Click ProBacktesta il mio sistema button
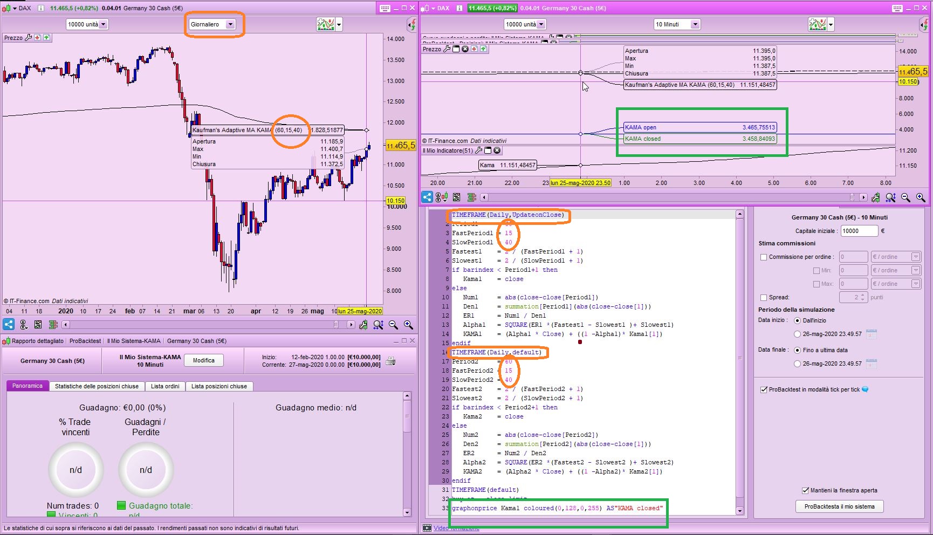The height and width of the screenshot is (535, 933). tap(840, 506)
